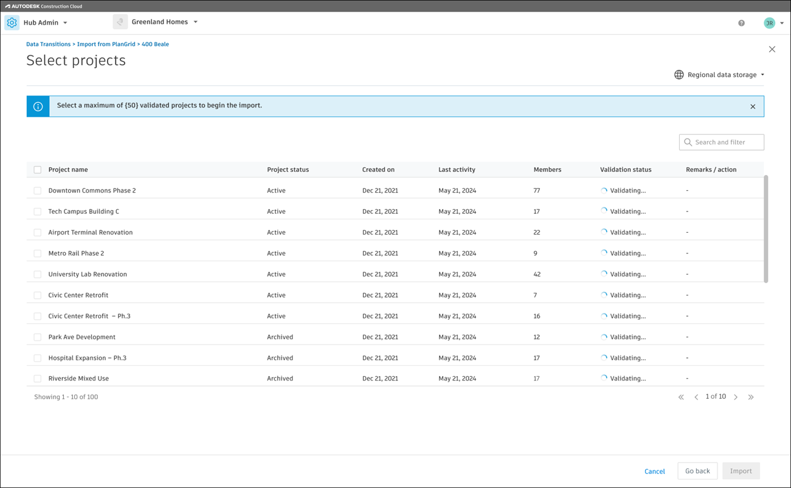Check the Airport Terminal Renovation checkbox
This screenshot has height=488, width=791.
point(38,232)
